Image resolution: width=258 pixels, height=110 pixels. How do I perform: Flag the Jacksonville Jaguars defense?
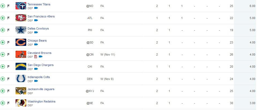point(9,91)
